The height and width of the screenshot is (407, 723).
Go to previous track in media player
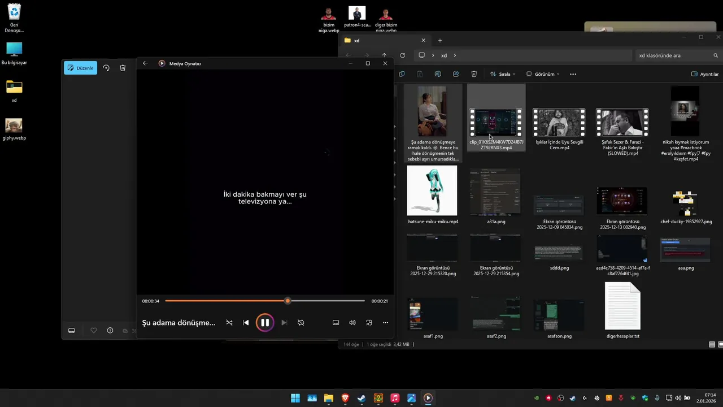tap(246, 323)
